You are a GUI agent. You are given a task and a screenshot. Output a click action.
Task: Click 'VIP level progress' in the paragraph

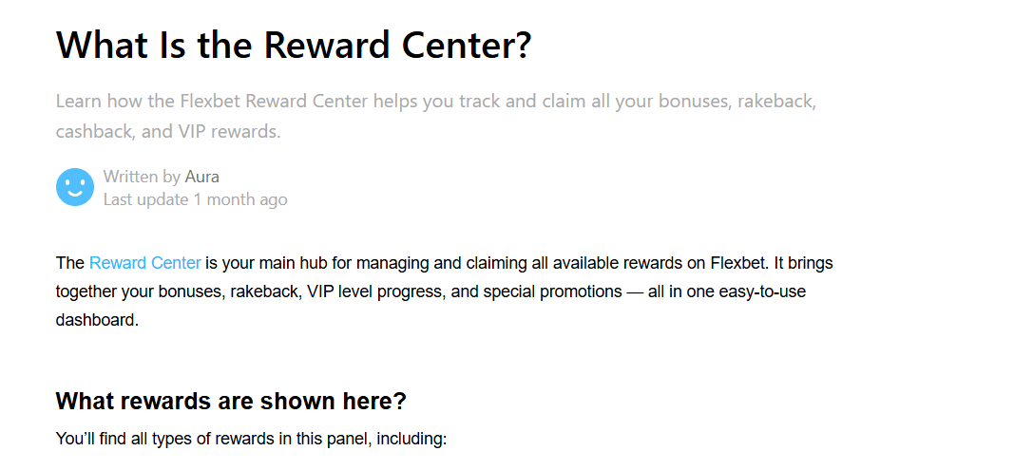pyautogui.click(x=375, y=291)
